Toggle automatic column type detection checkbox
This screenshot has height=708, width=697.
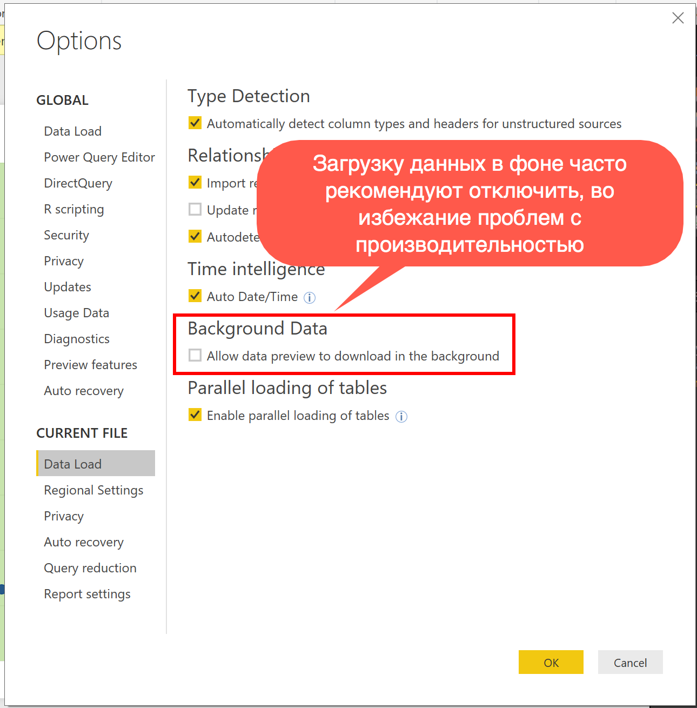click(195, 123)
